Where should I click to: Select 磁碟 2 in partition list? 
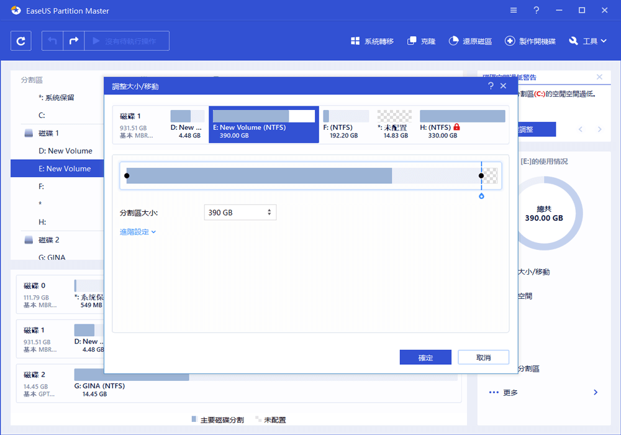point(48,240)
